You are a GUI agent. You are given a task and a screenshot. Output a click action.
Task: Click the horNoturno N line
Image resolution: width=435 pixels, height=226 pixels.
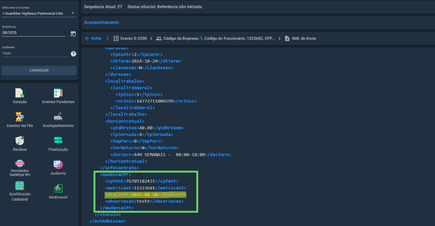pyautogui.click(x=144, y=148)
